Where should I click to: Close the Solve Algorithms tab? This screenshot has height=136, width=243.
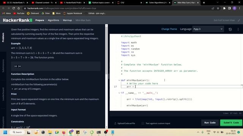[x=169, y=3]
